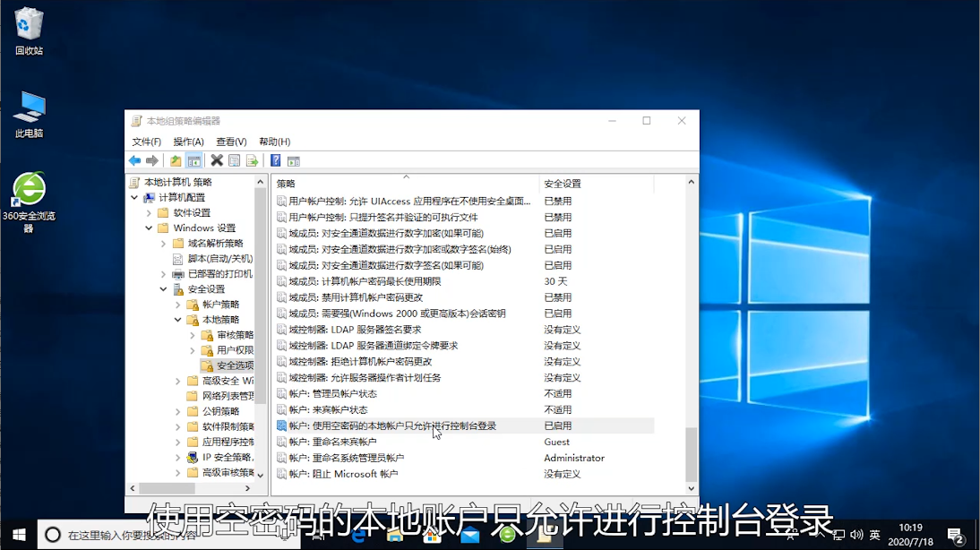Open the 查看(V) menu

(230, 142)
